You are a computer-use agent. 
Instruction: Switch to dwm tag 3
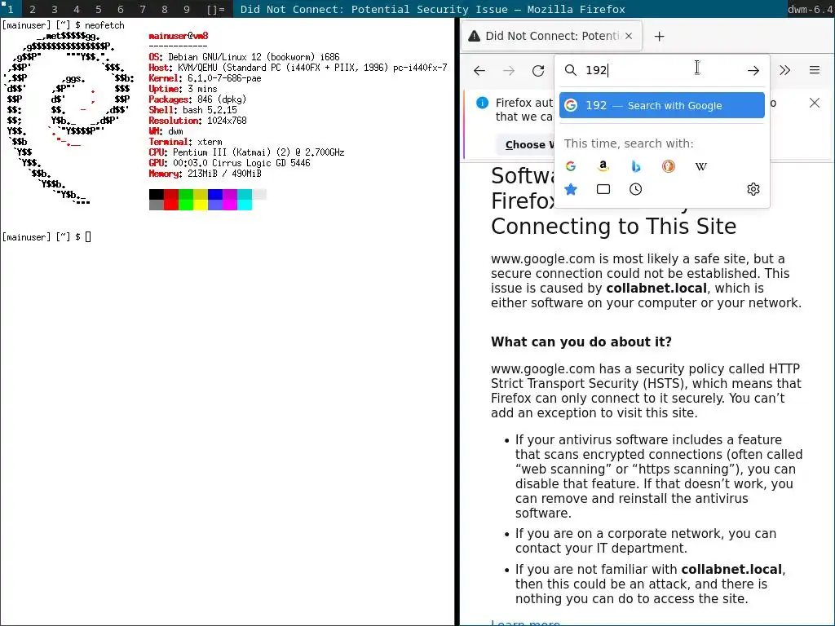click(55, 9)
